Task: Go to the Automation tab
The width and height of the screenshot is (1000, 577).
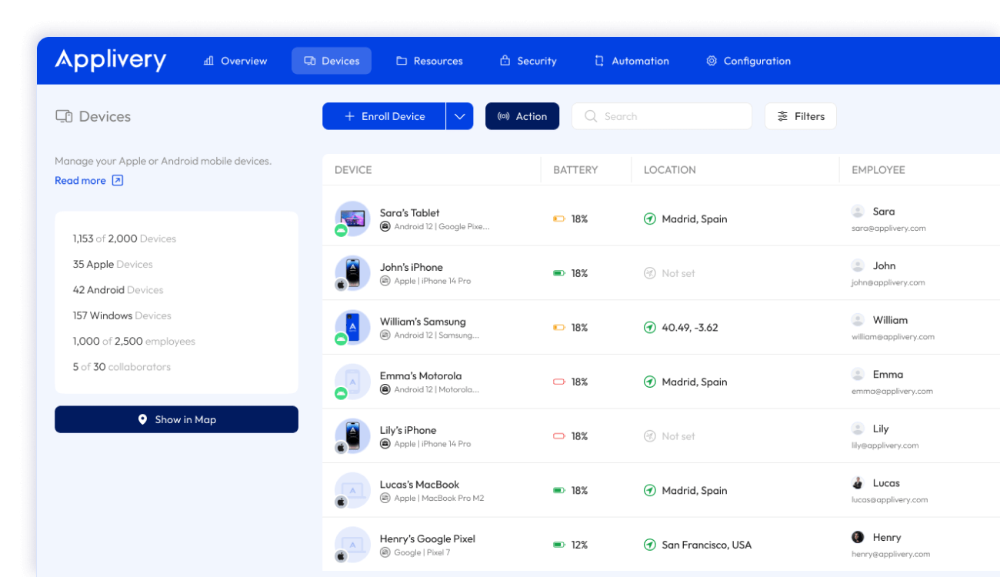Action: pyautogui.click(x=632, y=61)
